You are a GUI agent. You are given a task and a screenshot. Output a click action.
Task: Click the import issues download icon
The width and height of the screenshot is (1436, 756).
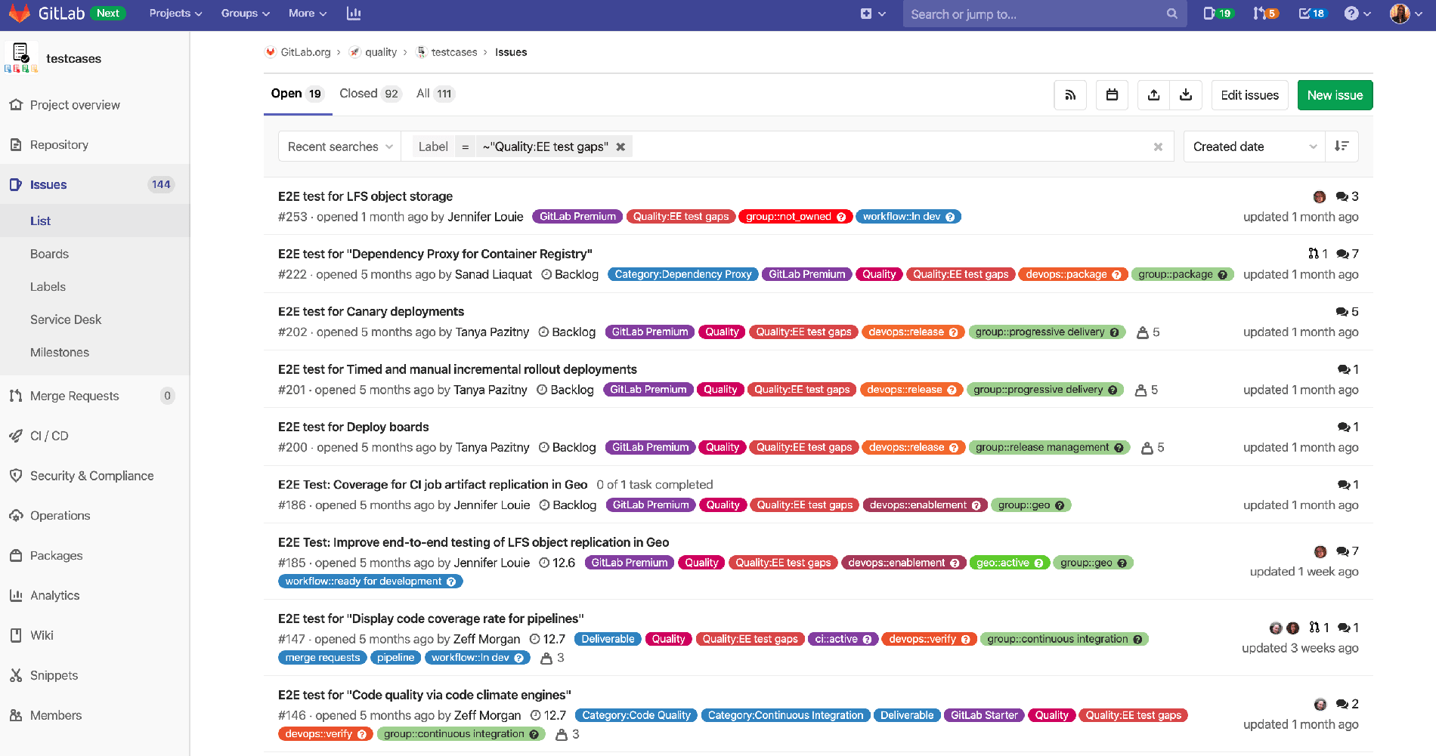(1186, 95)
